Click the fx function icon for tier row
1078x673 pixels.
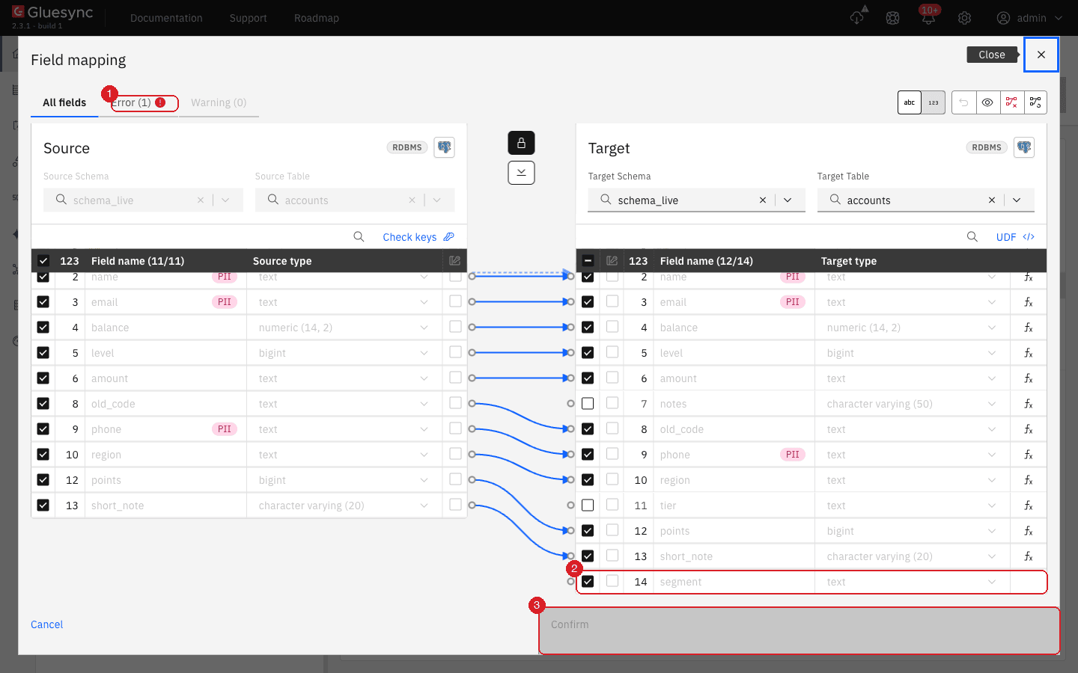(x=1029, y=505)
